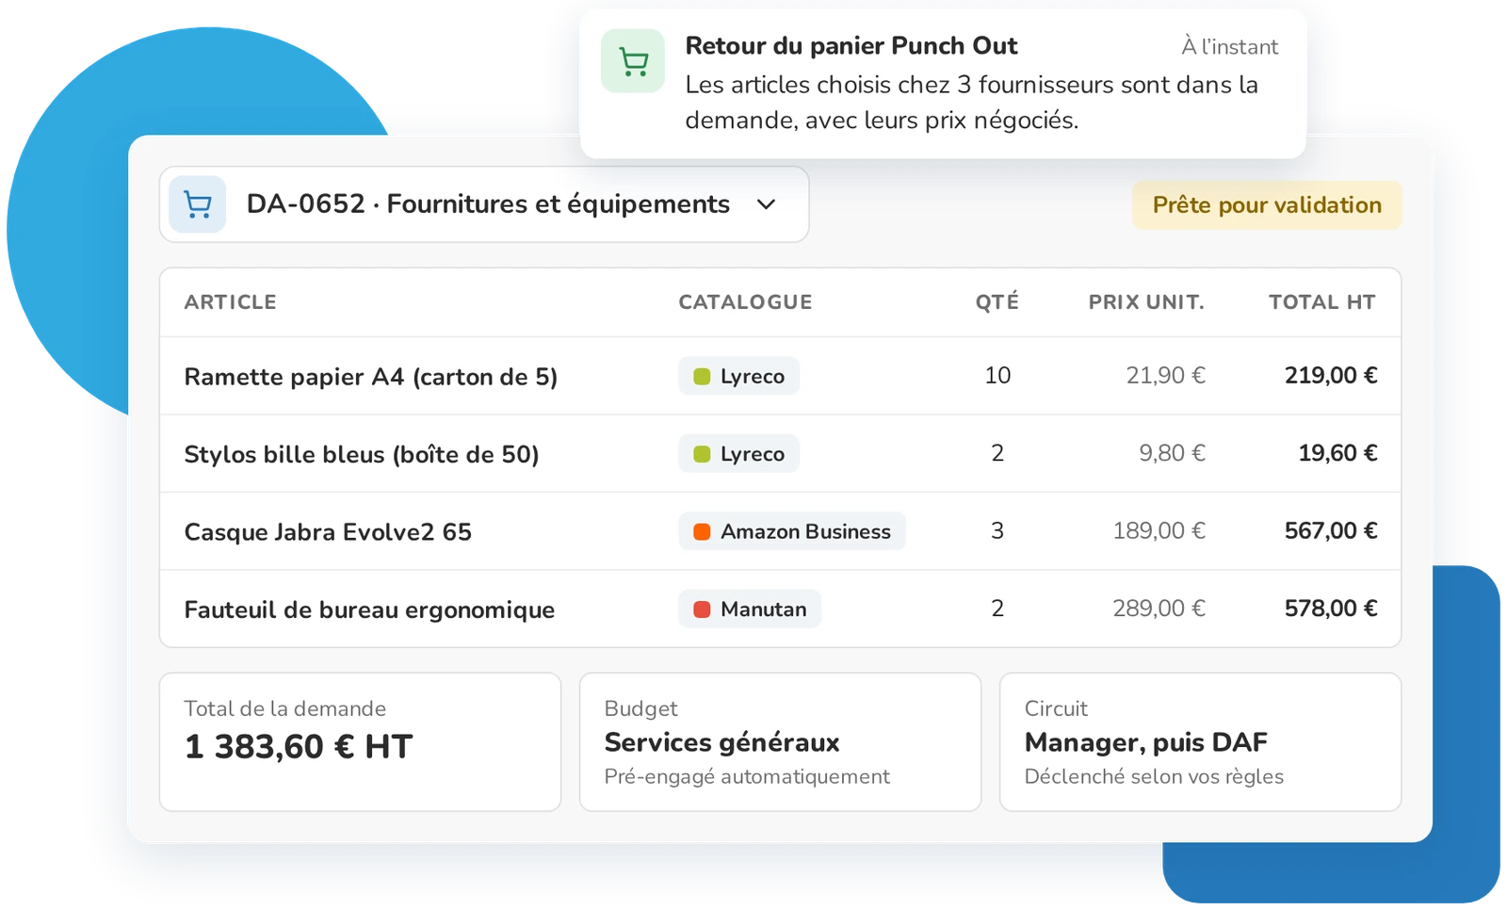Click 'Casque Jabra Evolve2 65'
Image resolution: width=1507 pixels, height=910 pixels.
[328, 532]
